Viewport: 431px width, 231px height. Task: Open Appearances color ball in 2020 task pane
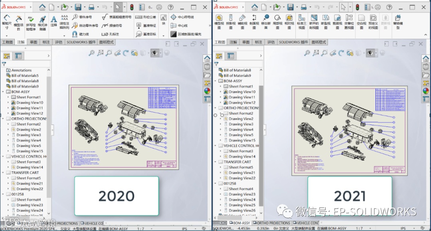coord(207,91)
